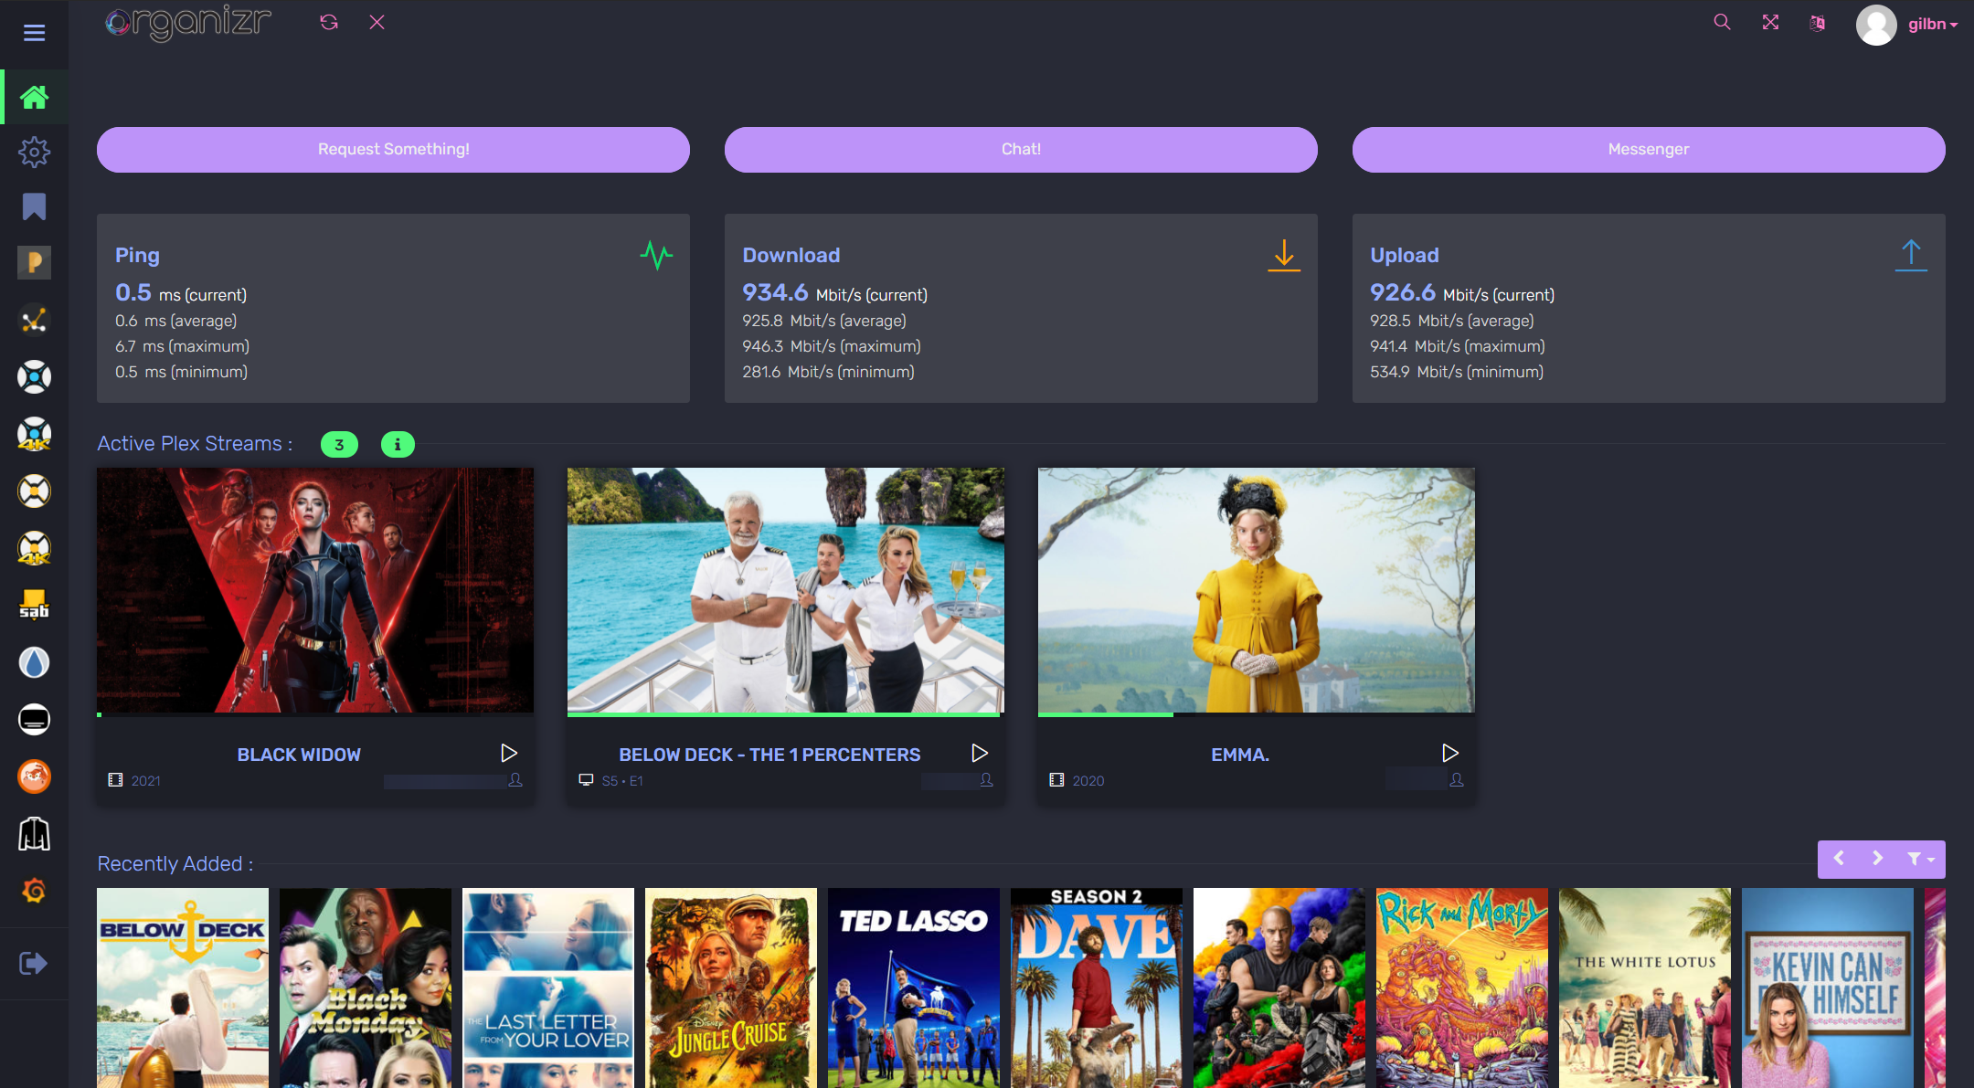Image resolution: width=1974 pixels, height=1088 pixels.
Task: Click BELOW DECK - THE 1 PERCENTERS title
Action: click(x=769, y=755)
